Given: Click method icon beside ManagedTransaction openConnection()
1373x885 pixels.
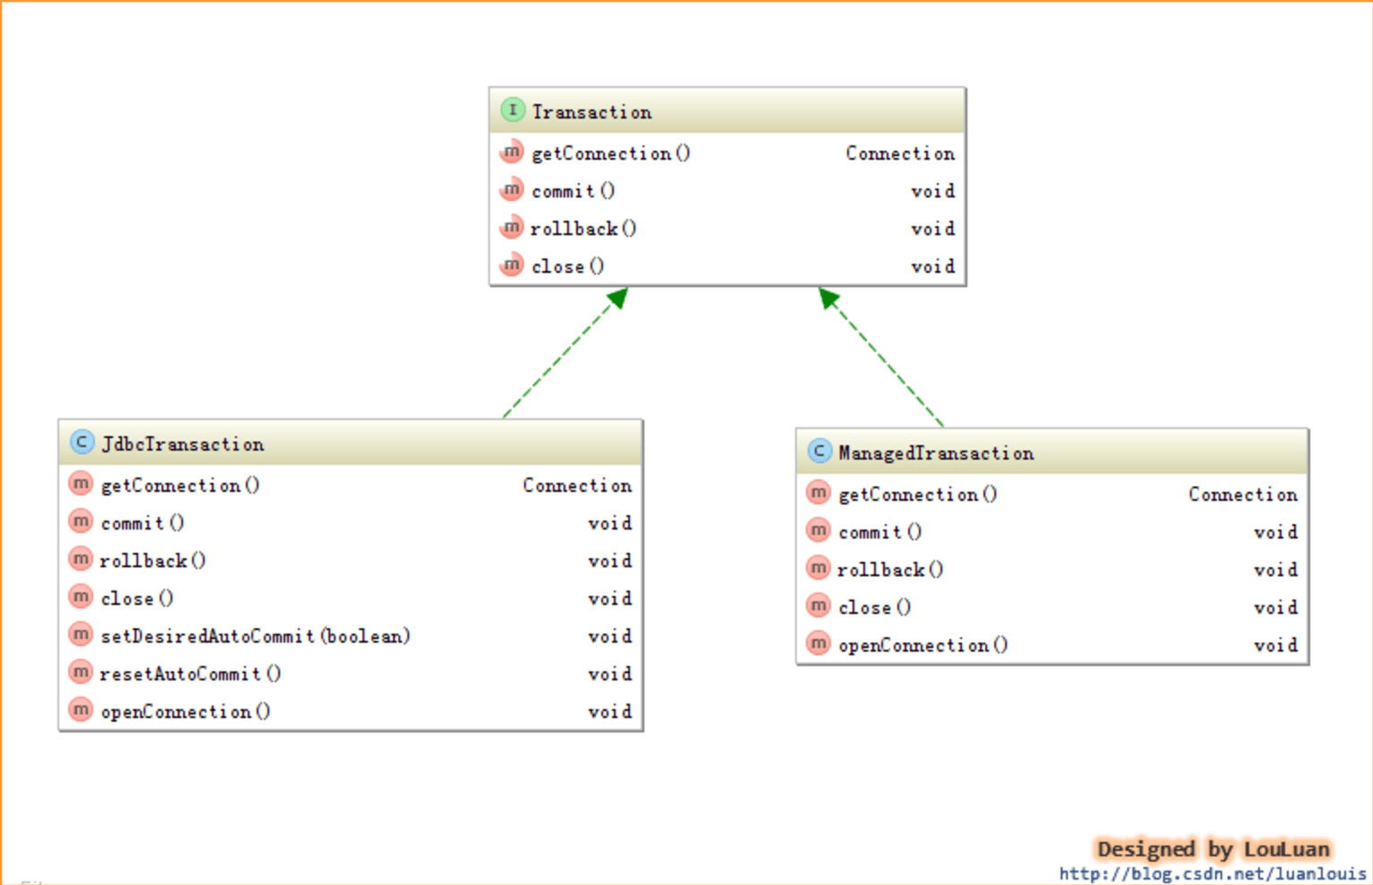Looking at the screenshot, I should click(818, 644).
